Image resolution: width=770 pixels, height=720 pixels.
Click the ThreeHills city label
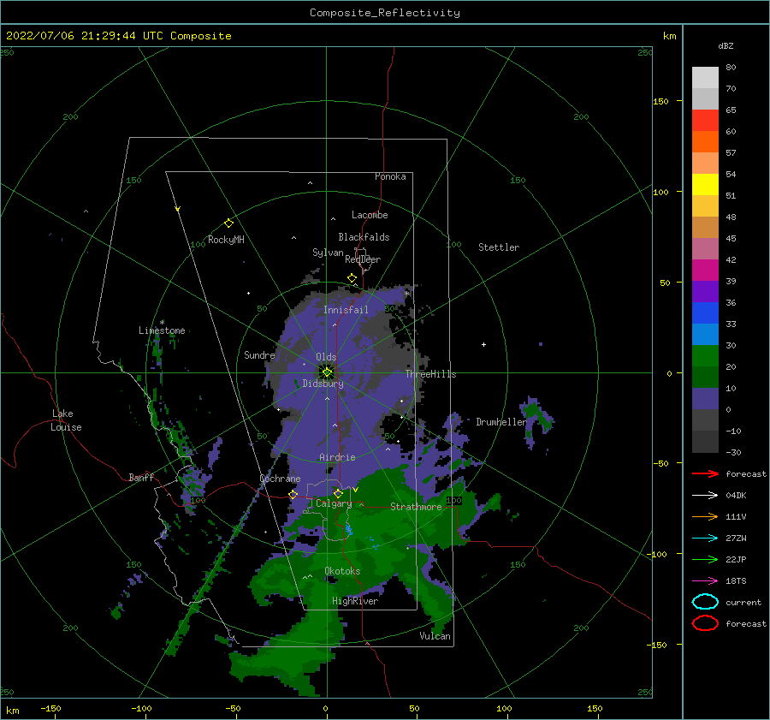[430, 374]
